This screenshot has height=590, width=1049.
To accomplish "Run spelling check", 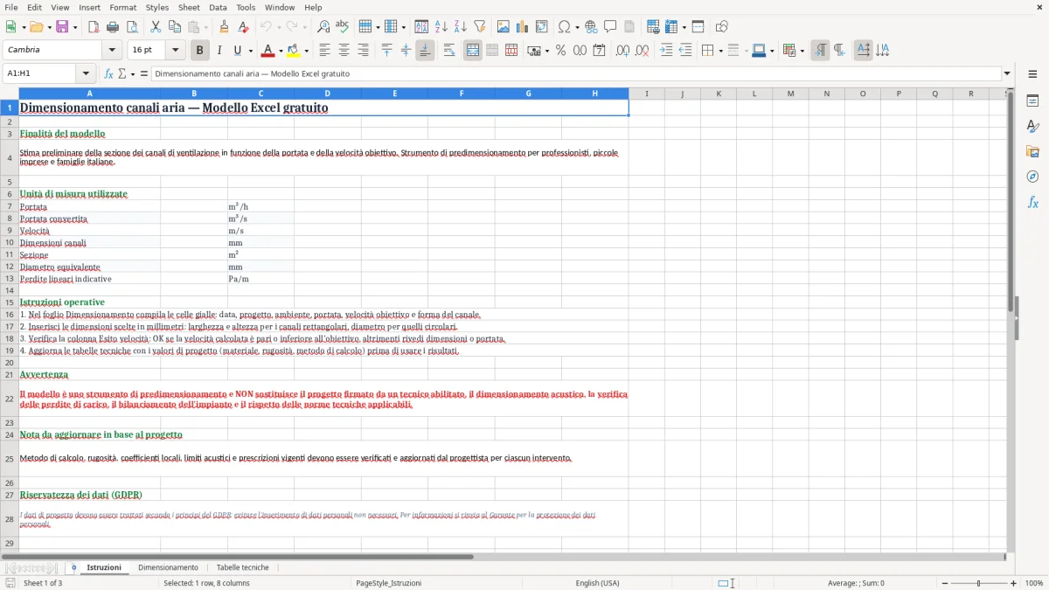I will [343, 27].
